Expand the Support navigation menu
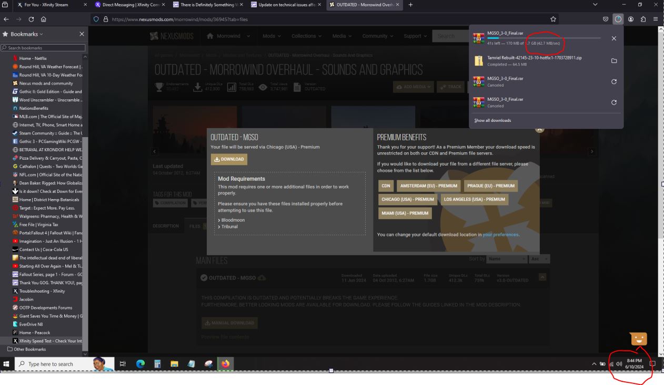The image size is (664, 385). [x=415, y=36]
